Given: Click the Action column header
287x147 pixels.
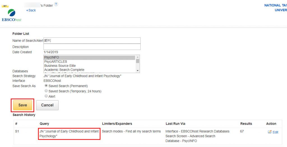Looking at the screenshot, I should (271, 124).
